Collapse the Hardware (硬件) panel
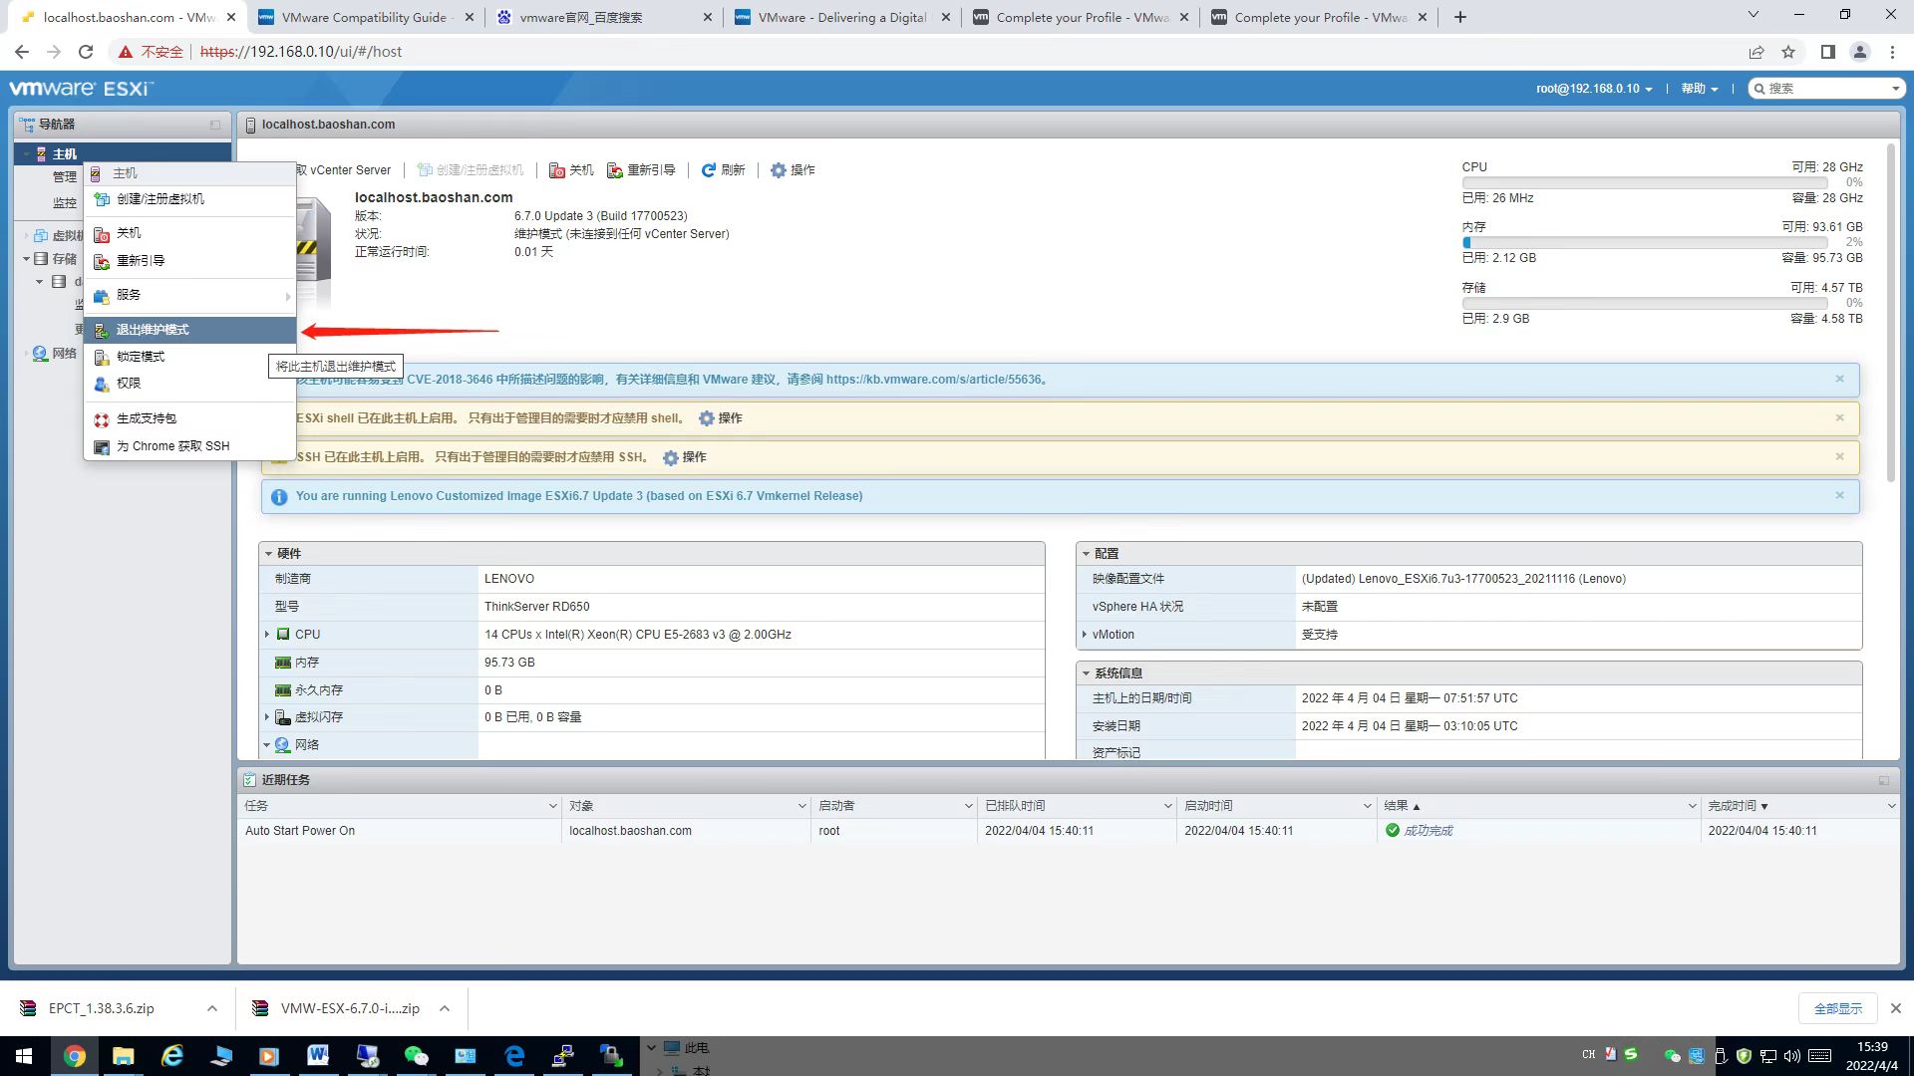1914x1076 pixels. click(268, 554)
